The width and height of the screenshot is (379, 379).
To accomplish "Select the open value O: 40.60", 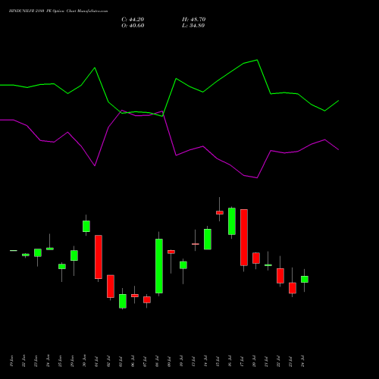I will click(x=133, y=26).
